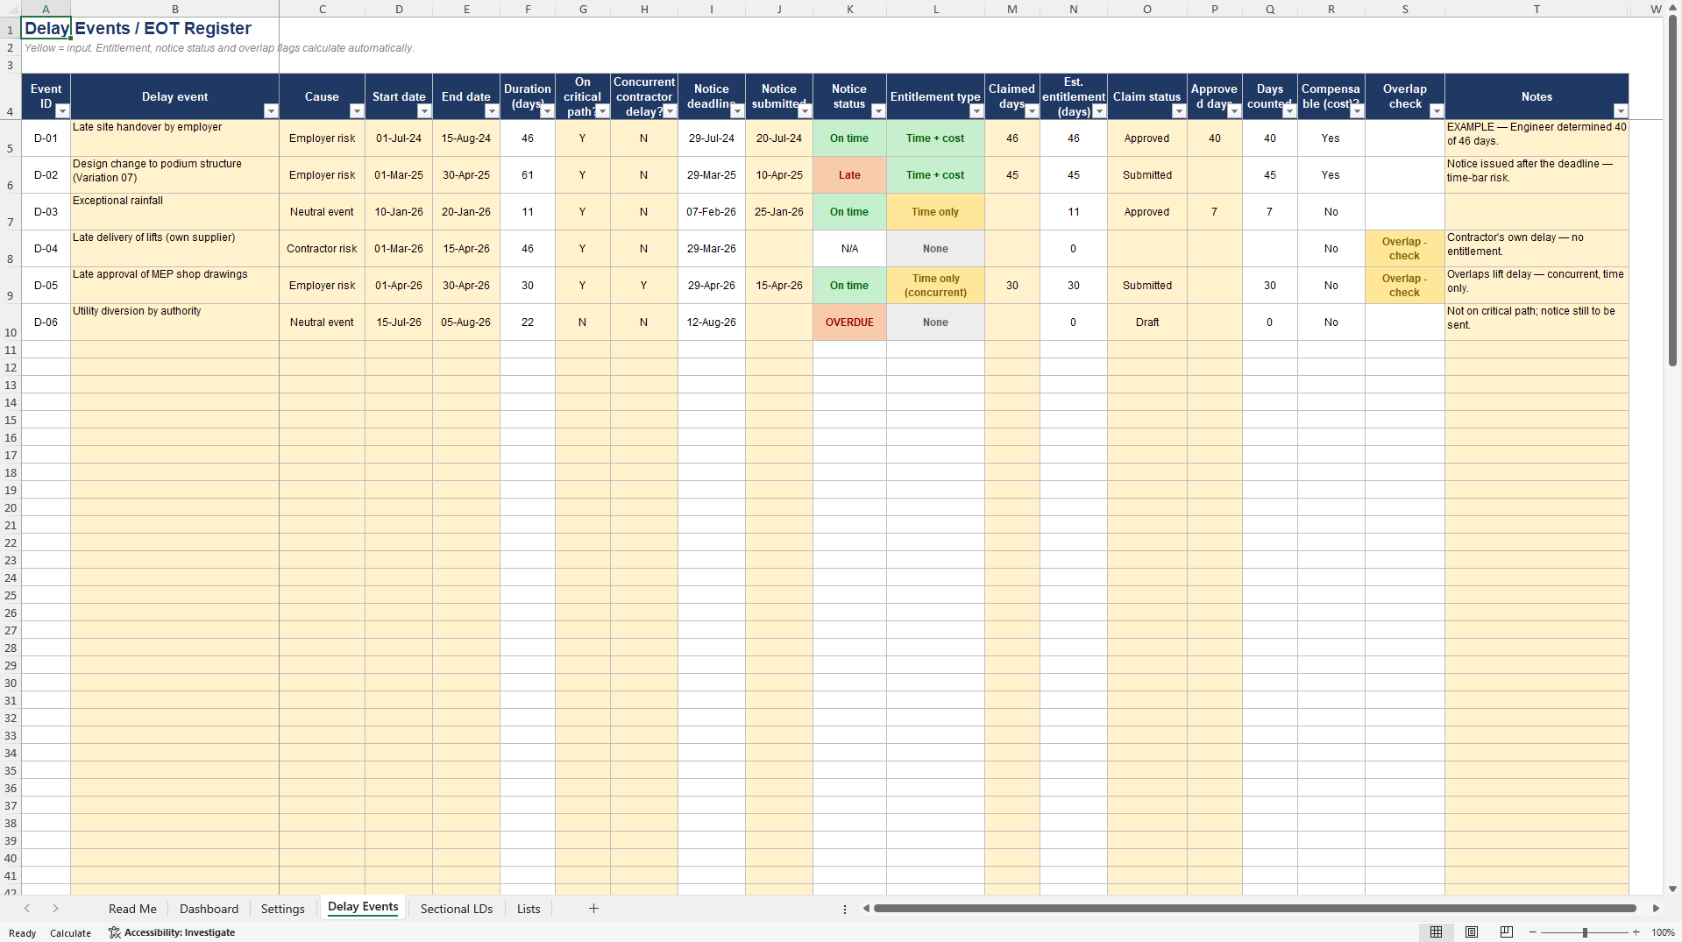The image size is (1682, 942).
Task: Click vertical scrollbar down arrow
Action: (1672, 889)
